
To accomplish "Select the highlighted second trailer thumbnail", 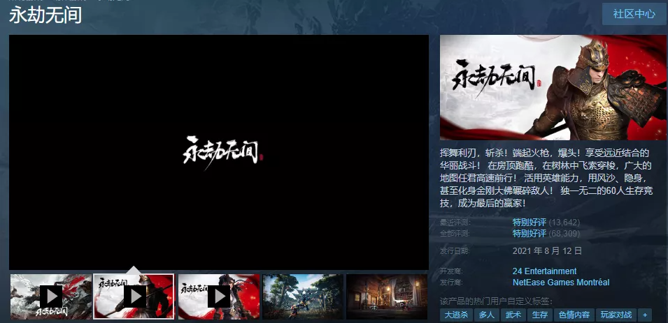I will 134,296.
